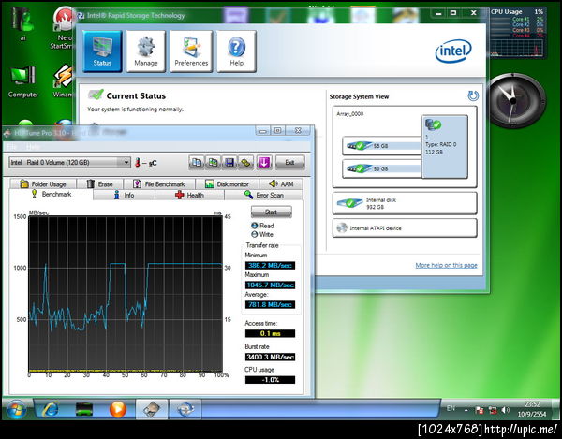Screen dimensions: 562x439
Task: Open the Status section in Intel Rapid Storage
Action: [102, 51]
